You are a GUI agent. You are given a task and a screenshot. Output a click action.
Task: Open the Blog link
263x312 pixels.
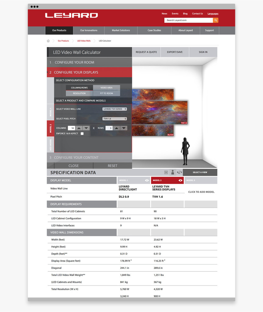(x=185, y=14)
